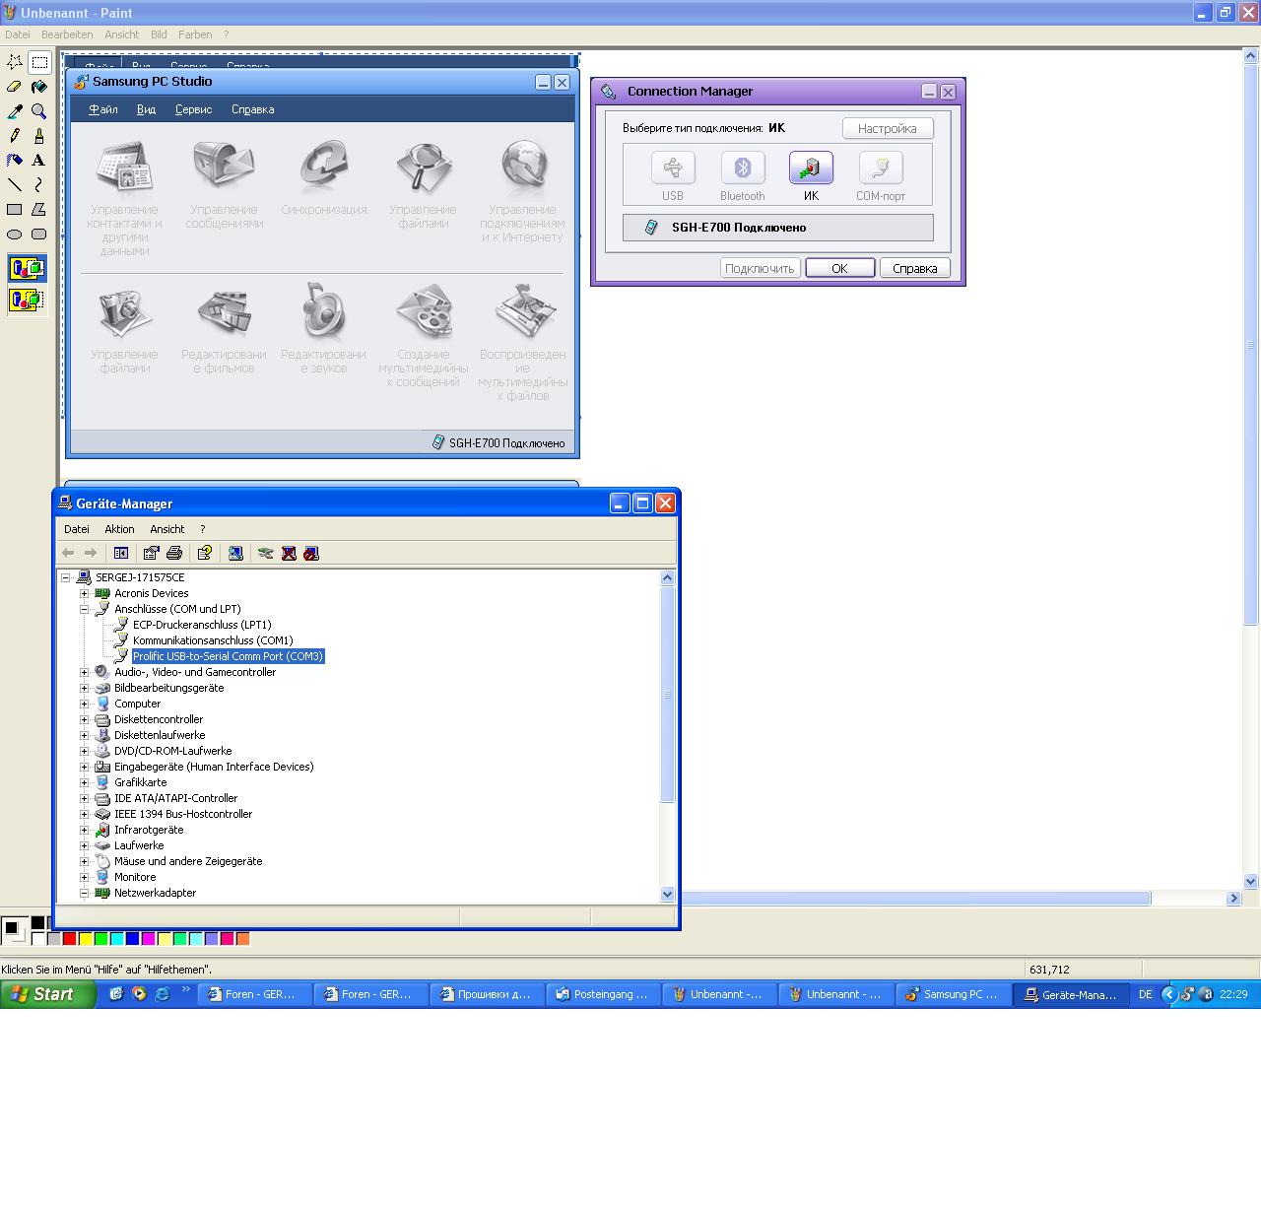Screen dimensions: 1261x1208
Task: Collapse Anschlüsse (COM und LPT) node
Action: [x=84, y=609]
